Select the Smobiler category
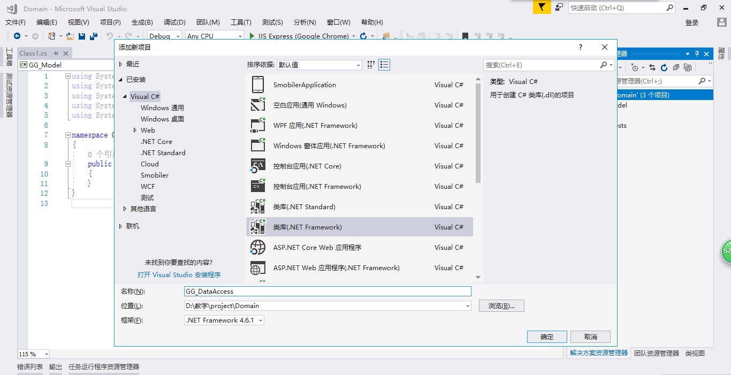The image size is (731, 375). [155, 175]
